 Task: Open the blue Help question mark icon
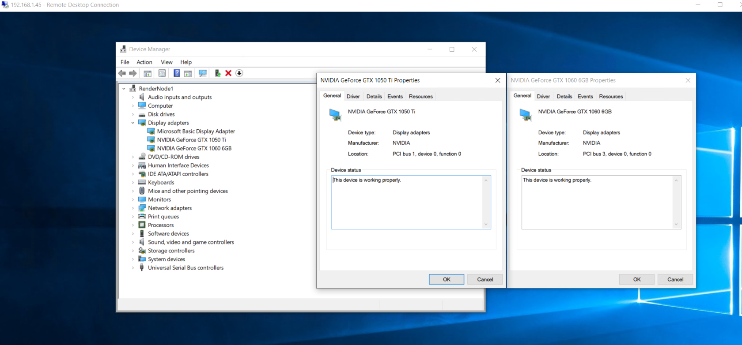177,73
